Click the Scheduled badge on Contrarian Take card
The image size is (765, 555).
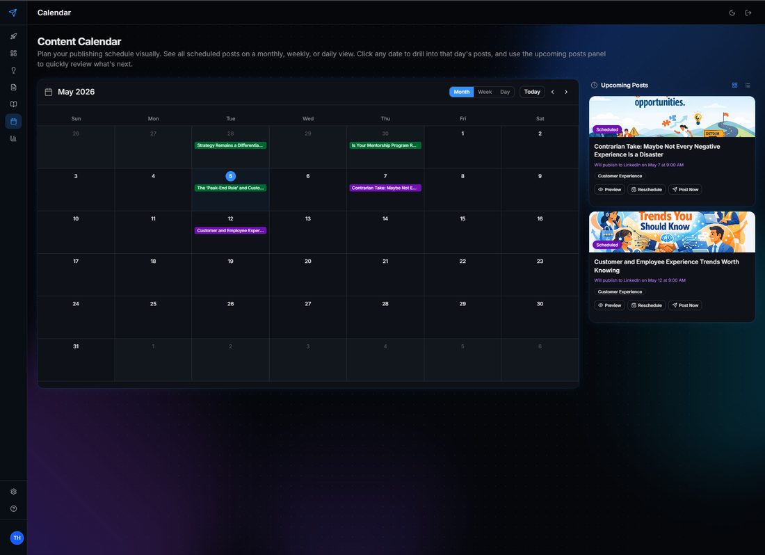[607, 130]
